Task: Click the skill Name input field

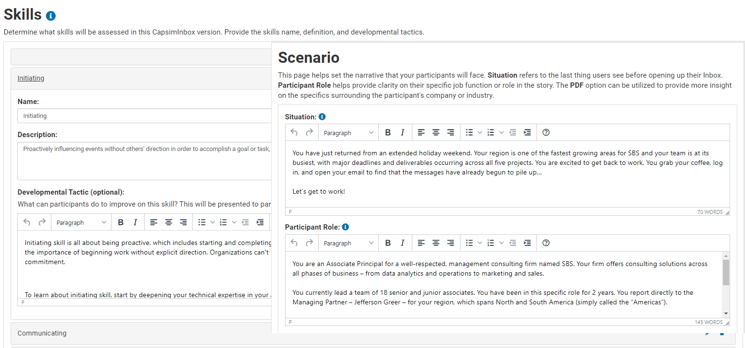Action: (144, 116)
